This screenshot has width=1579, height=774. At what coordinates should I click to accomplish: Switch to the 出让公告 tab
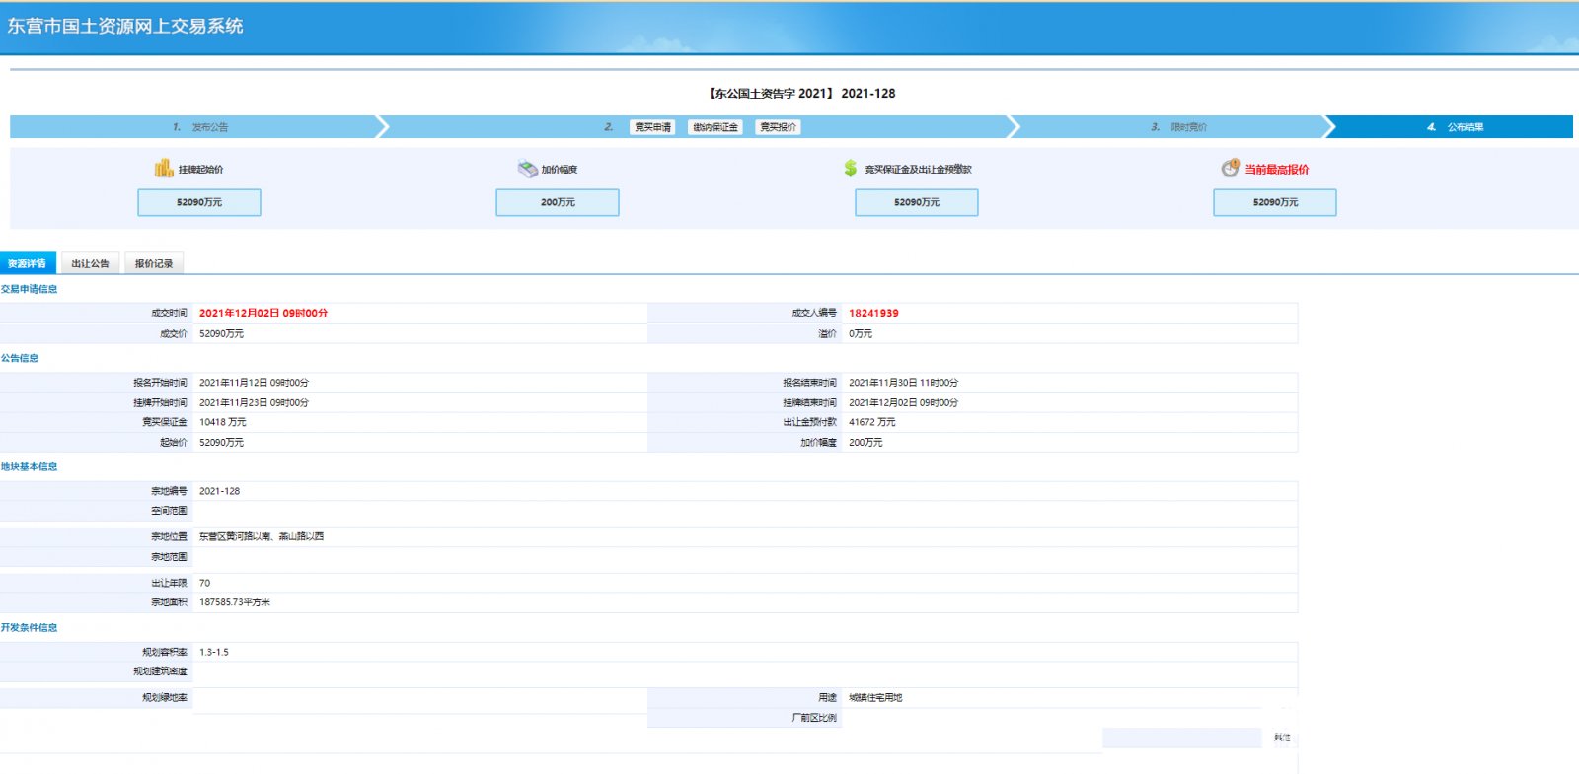click(90, 263)
